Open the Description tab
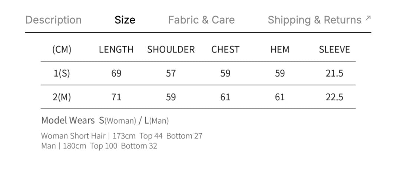This screenshot has height=181, width=417. click(x=53, y=20)
